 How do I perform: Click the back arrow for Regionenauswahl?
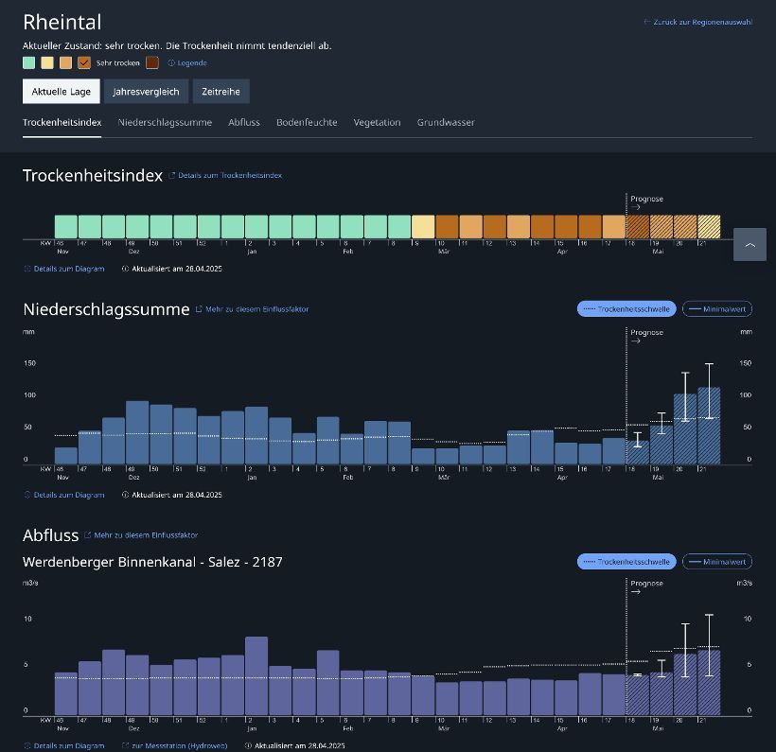[x=647, y=22]
